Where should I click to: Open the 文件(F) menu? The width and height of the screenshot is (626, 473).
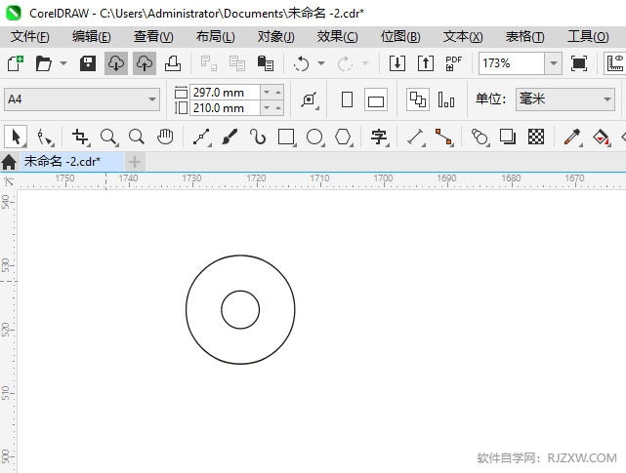(x=30, y=37)
